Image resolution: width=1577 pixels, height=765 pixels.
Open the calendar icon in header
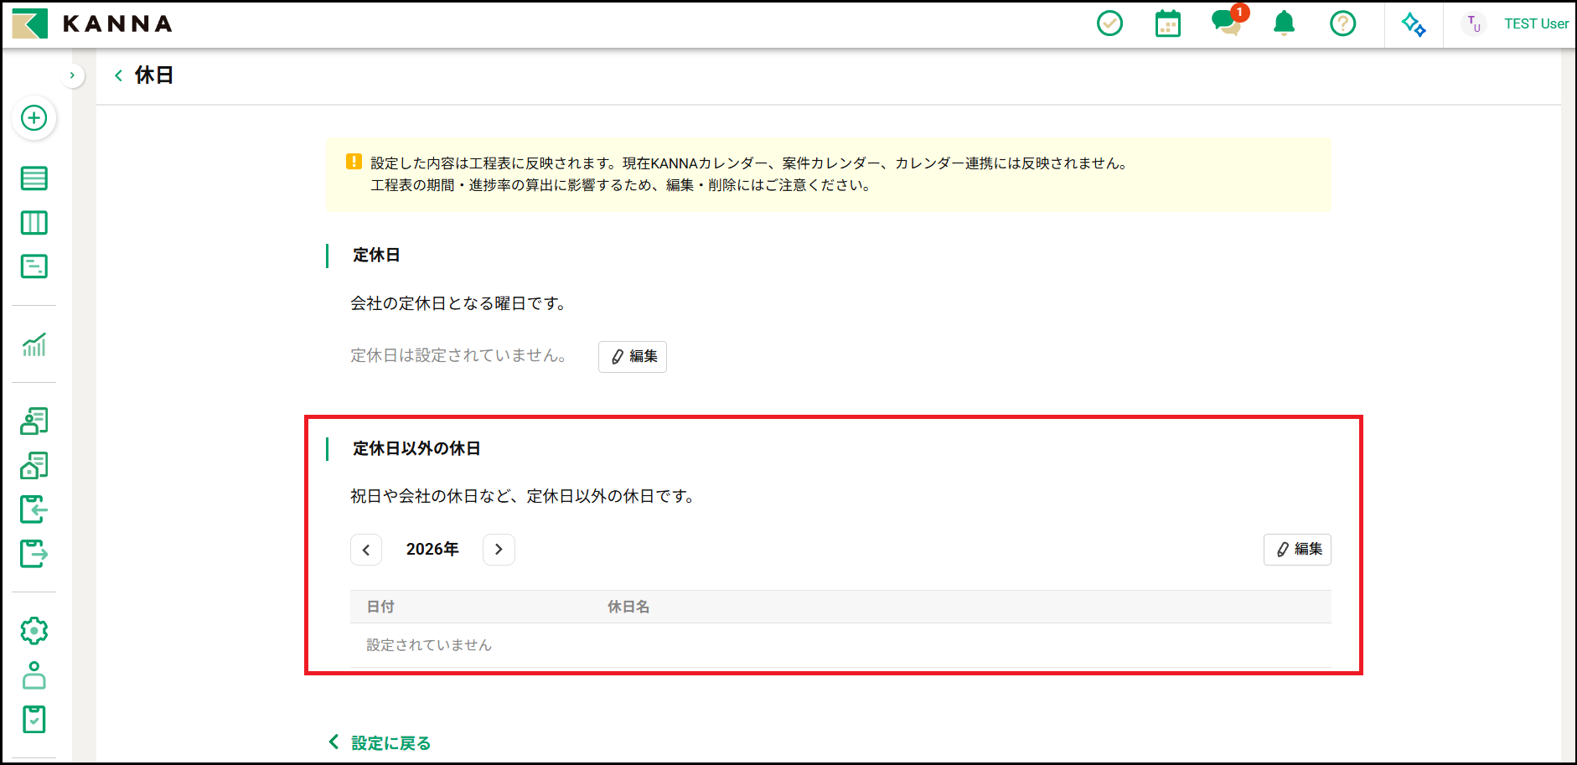tap(1167, 23)
